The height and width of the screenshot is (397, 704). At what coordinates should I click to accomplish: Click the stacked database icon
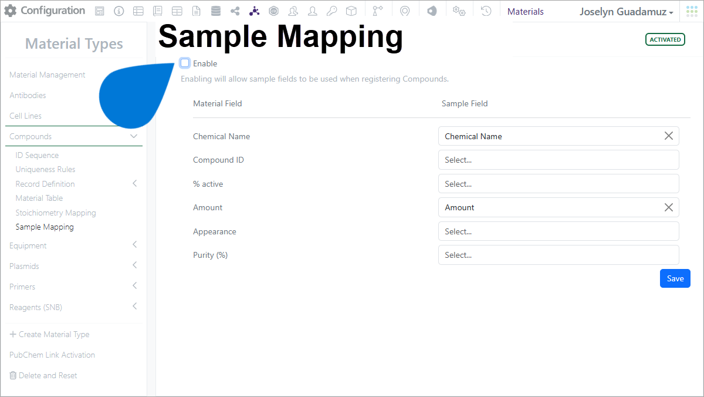pos(216,11)
